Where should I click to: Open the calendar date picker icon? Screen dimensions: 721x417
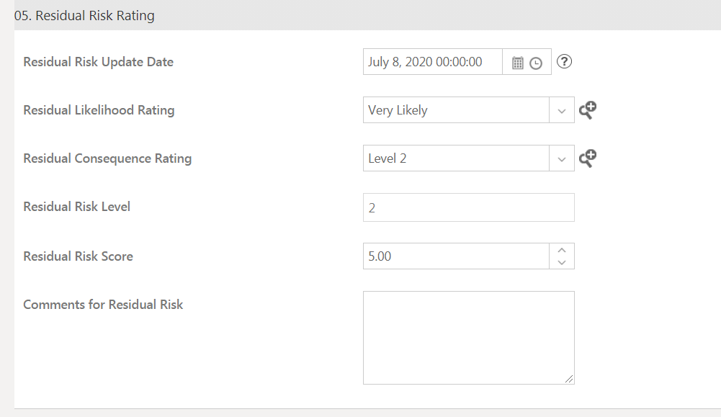[517, 63]
